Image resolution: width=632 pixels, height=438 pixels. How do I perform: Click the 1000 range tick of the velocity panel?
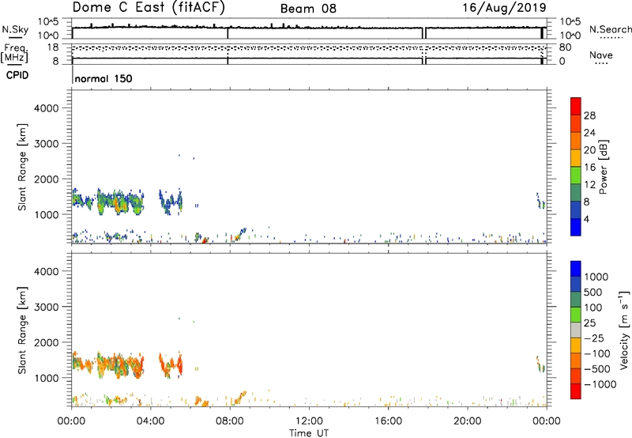coord(47,378)
